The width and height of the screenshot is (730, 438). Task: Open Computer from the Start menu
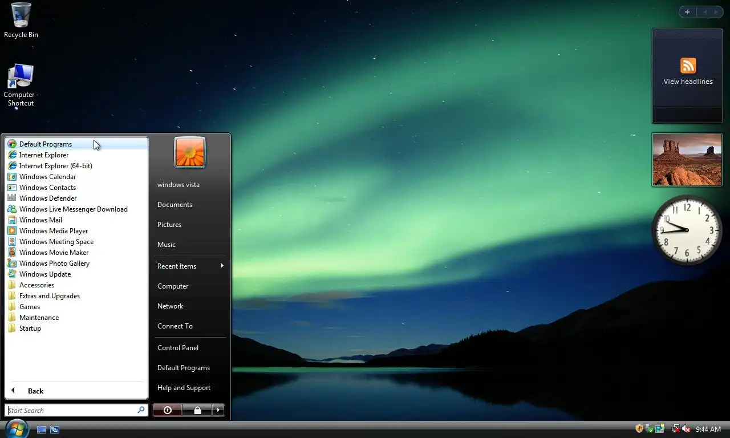[x=173, y=286]
